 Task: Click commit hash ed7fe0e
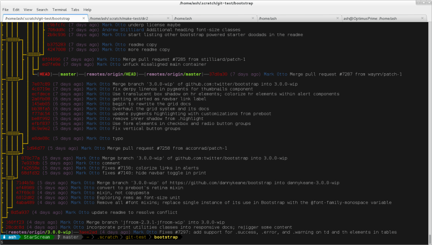click(51, 64)
